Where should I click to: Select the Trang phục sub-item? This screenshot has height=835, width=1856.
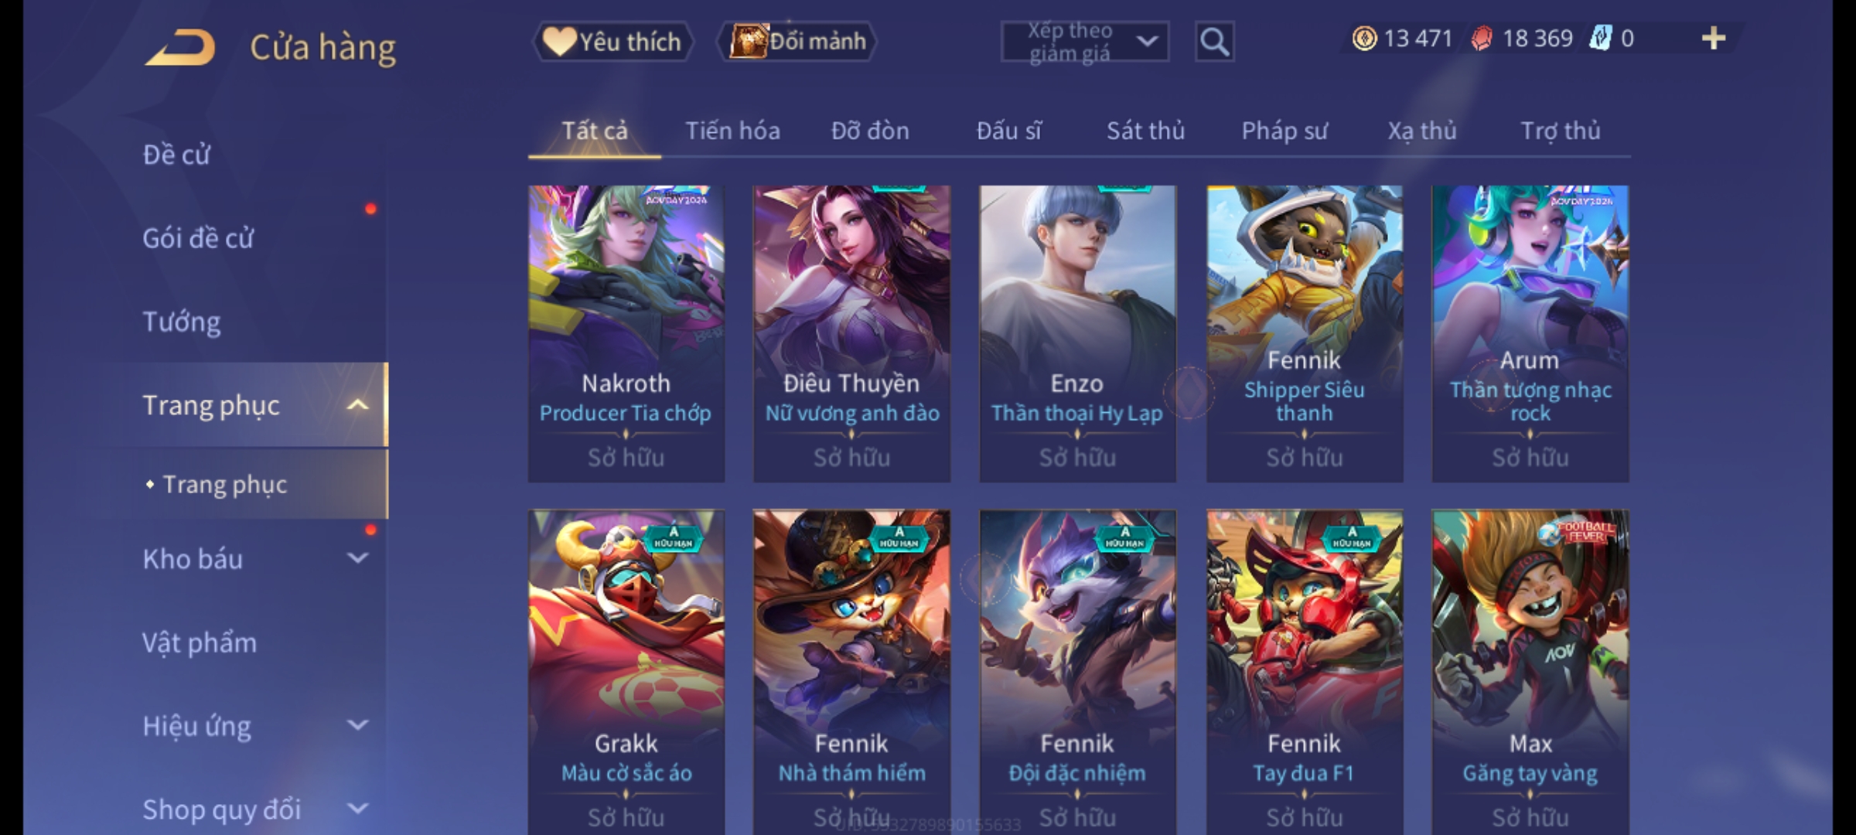225,485
